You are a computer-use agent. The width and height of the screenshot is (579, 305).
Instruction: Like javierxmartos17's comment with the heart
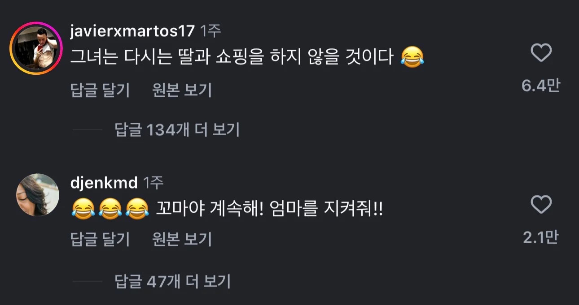pyautogui.click(x=541, y=54)
